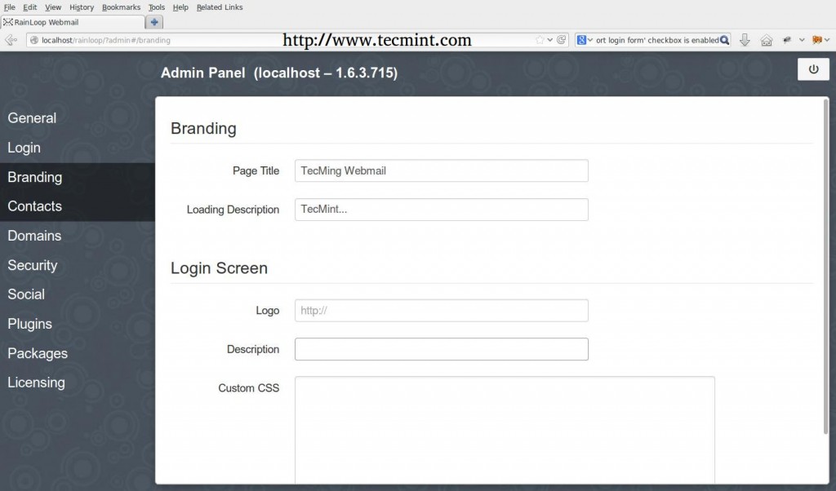Open a new tab with the plus button
The height and width of the screenshot is (491, 836).
[x=153, y=22]
